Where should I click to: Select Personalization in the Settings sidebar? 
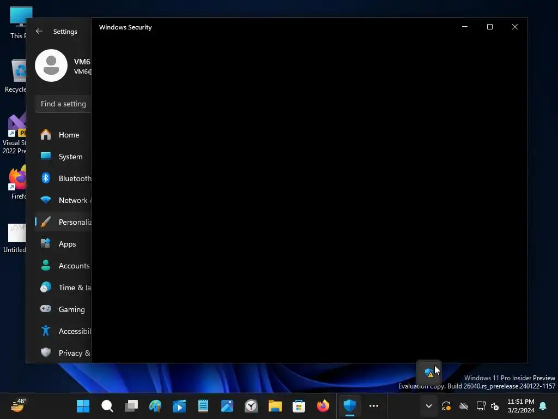tap(63, 222)
